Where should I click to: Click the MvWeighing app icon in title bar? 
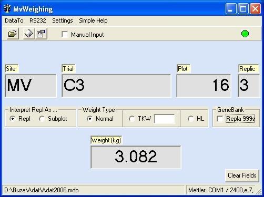tap(7, 9)
